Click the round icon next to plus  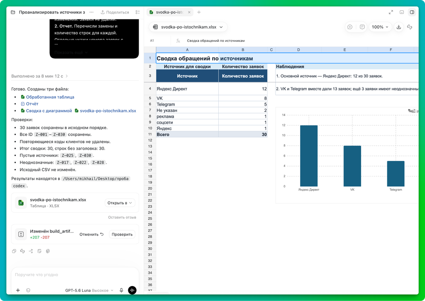click(x=28, y=290)
